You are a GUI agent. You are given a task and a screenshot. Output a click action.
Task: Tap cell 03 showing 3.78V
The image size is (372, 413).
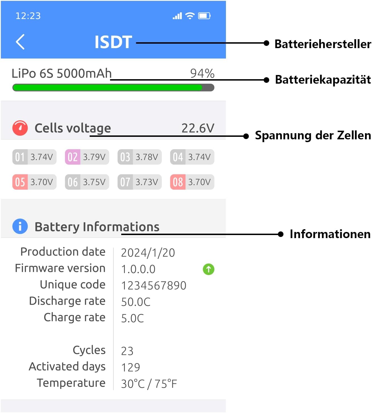click(139, 157)
